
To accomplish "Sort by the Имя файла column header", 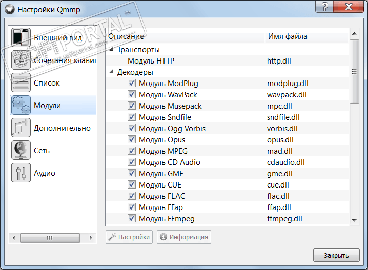I will pyautogui.click(x=306, y=36).
